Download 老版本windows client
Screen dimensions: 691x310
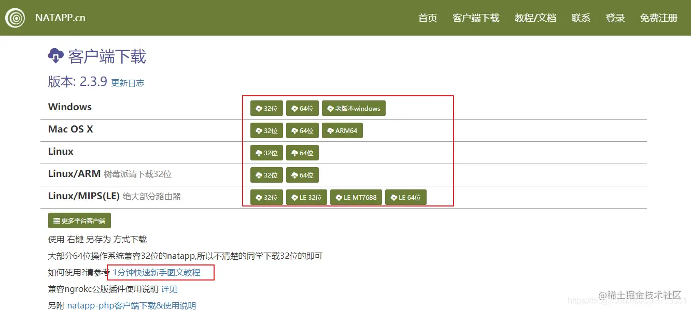tap(354, 108)
